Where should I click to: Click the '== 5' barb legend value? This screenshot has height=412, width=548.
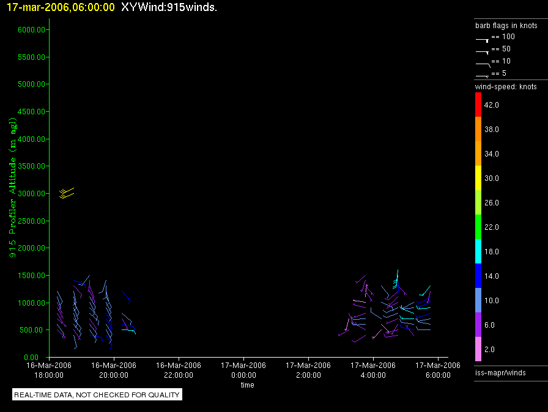(x=498, y=73)
